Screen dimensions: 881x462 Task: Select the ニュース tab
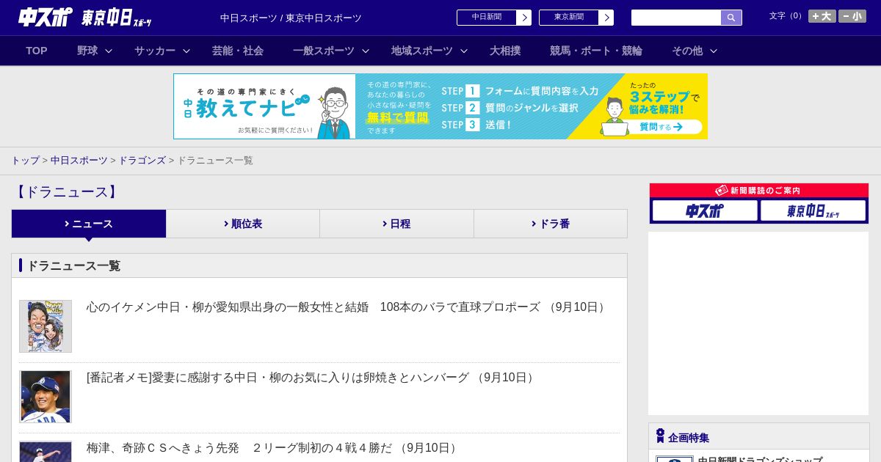(89, 224)
